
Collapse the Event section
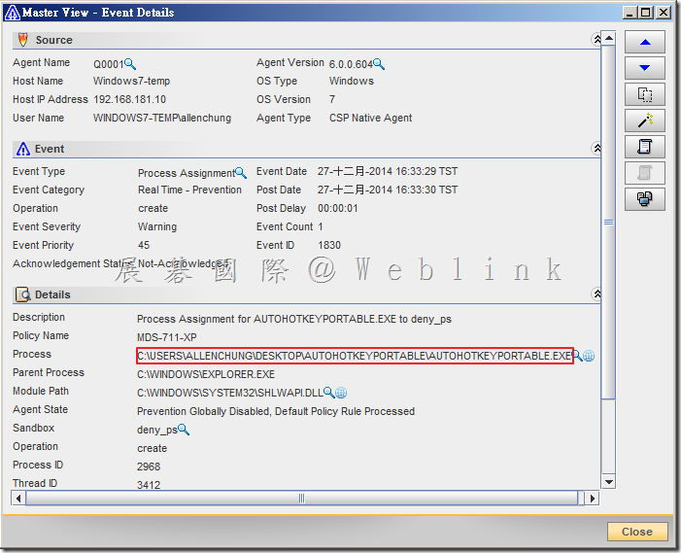[596, 149]
